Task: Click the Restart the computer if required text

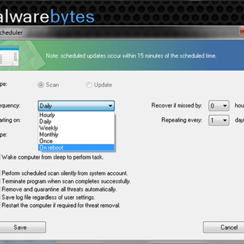Action: tap(61, 205)
